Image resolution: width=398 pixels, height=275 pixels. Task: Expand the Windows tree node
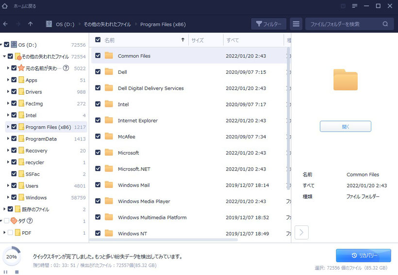[8, 197]
